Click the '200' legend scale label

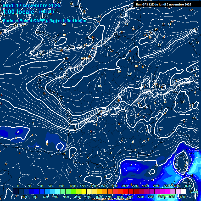coord(30,186)
